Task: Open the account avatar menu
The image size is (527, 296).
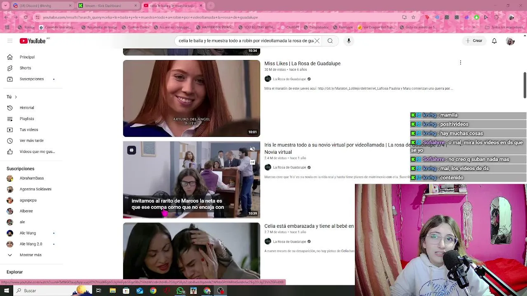Action: (510, 41)
